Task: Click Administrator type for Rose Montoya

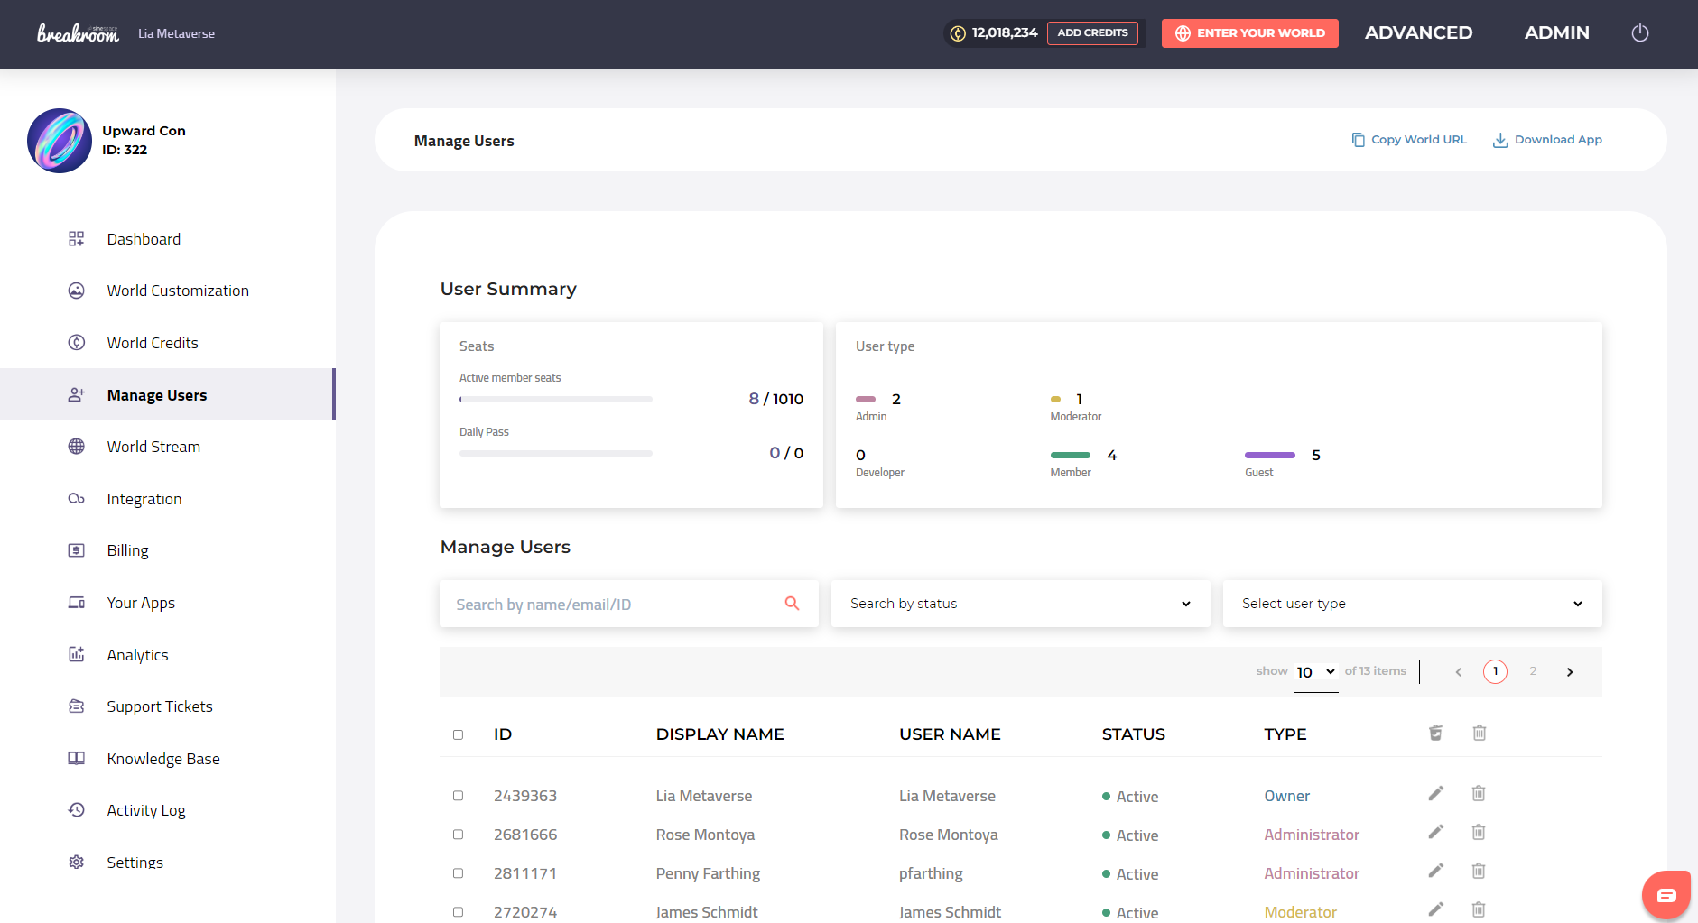Action: pyautogui.click(x=1312, y=835)
